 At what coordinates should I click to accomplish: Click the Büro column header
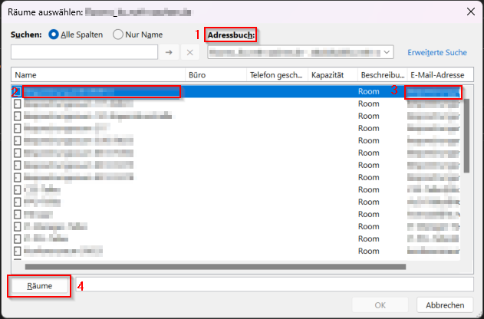coord(215,75)
